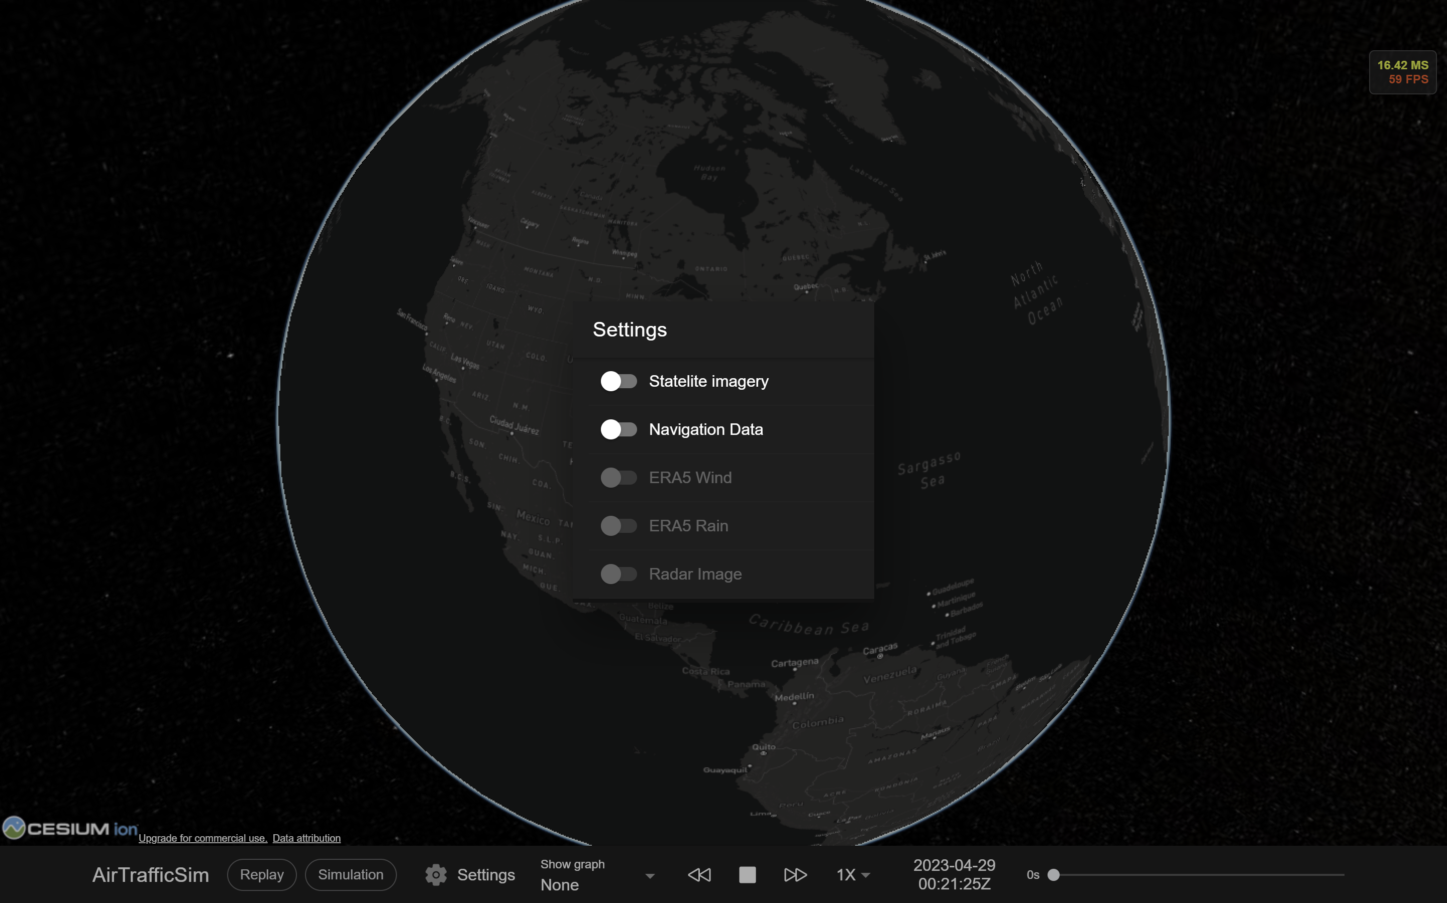Click the Settings gear icon
The height and width of the screenshot is (903, 1447).
pyautogui.click(x=436, y=875)
